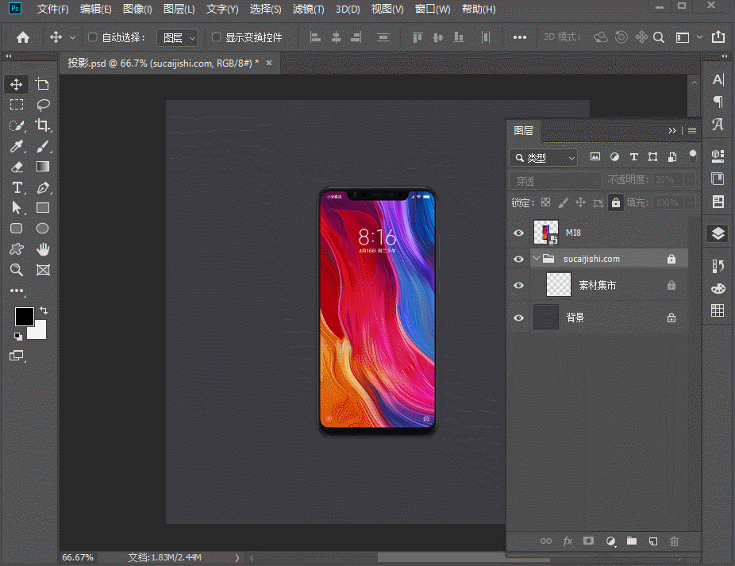Open the 图层 auto-select target dropdown

coord(177,37)
